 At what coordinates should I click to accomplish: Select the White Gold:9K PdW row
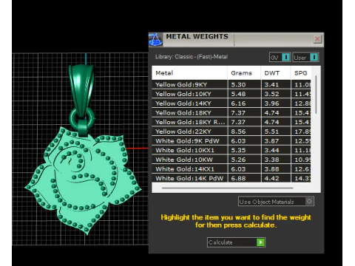point(231,141)
